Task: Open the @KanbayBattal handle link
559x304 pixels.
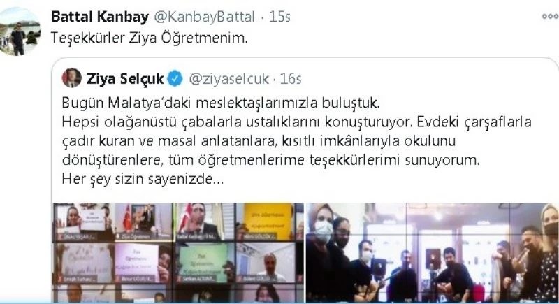Action: pos(204,17)
